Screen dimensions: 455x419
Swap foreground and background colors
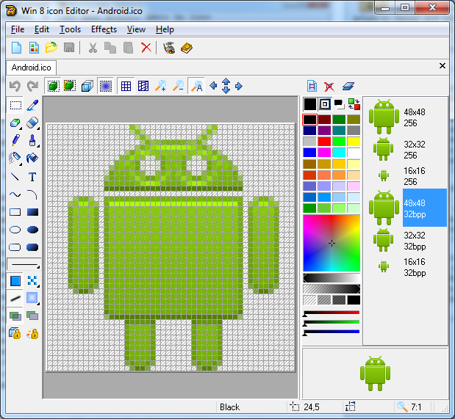pyautogui.click(x=354, y=104)
